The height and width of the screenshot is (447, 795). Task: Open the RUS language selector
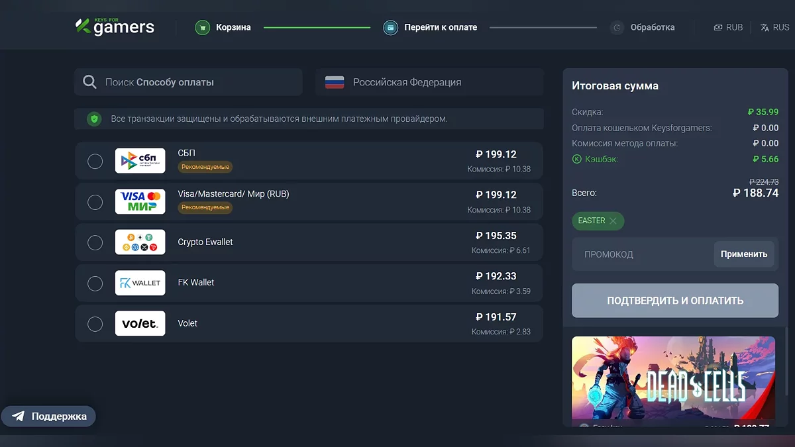(775, 27)
